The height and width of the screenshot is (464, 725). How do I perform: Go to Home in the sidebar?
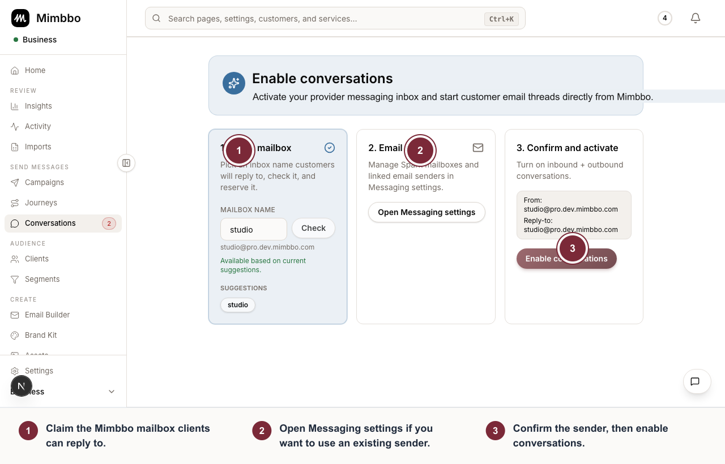(x=63, y=71)
